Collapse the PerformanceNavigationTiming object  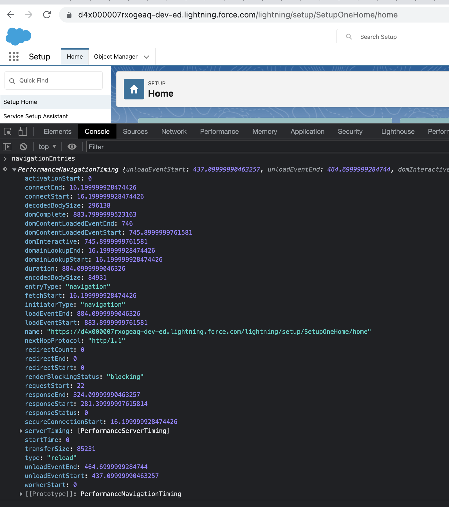tap(14, 170)
